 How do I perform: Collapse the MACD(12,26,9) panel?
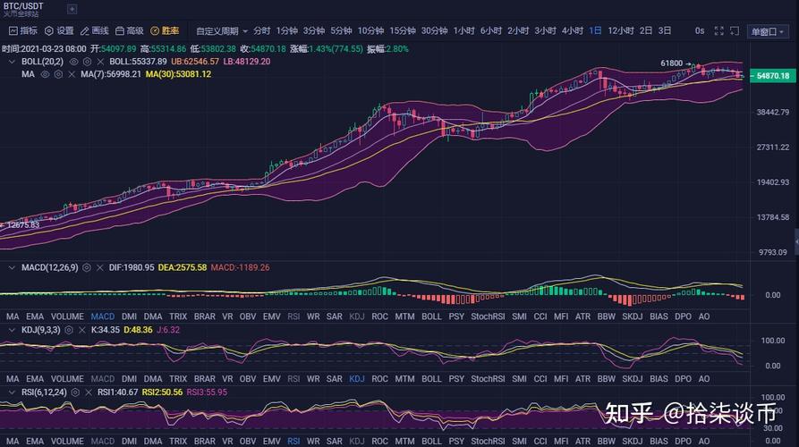pyautogui.click(x=12, y=268)
